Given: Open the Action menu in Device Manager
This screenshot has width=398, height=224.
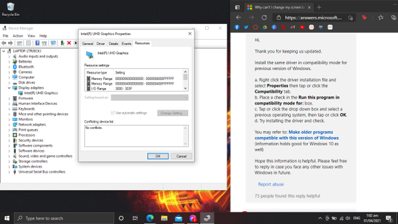Looking at the screenshot, I should (18, 36).
